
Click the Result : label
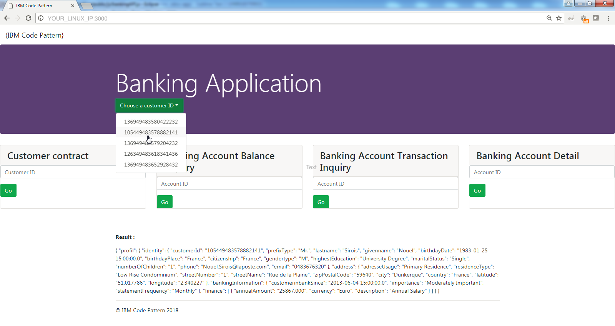(x=125, y=237)
